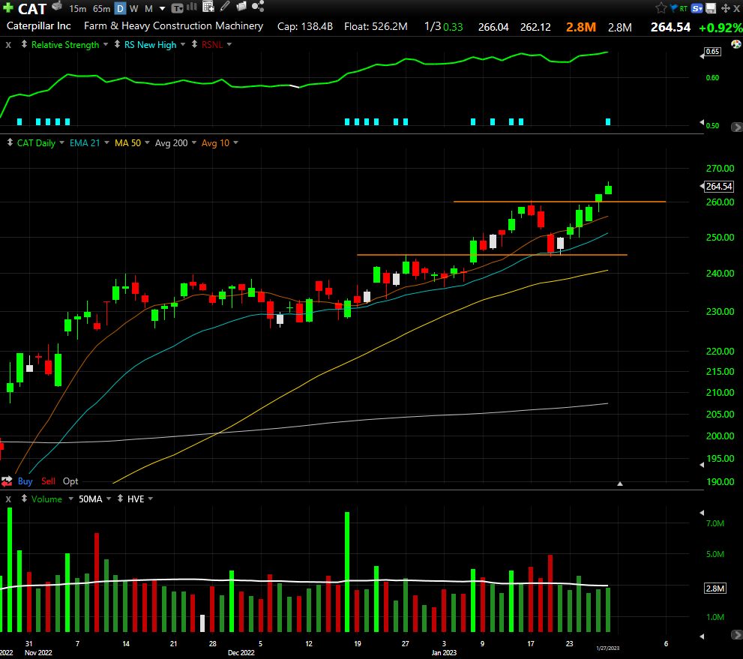Screen dimensions: 743x659
Task: Open the RSNL dropdown
Action: [x=229, y=44]
